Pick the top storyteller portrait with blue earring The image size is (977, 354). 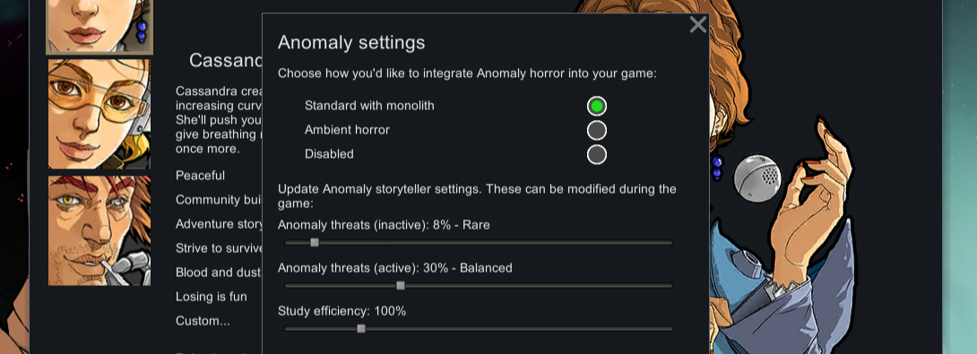(99, 26)
